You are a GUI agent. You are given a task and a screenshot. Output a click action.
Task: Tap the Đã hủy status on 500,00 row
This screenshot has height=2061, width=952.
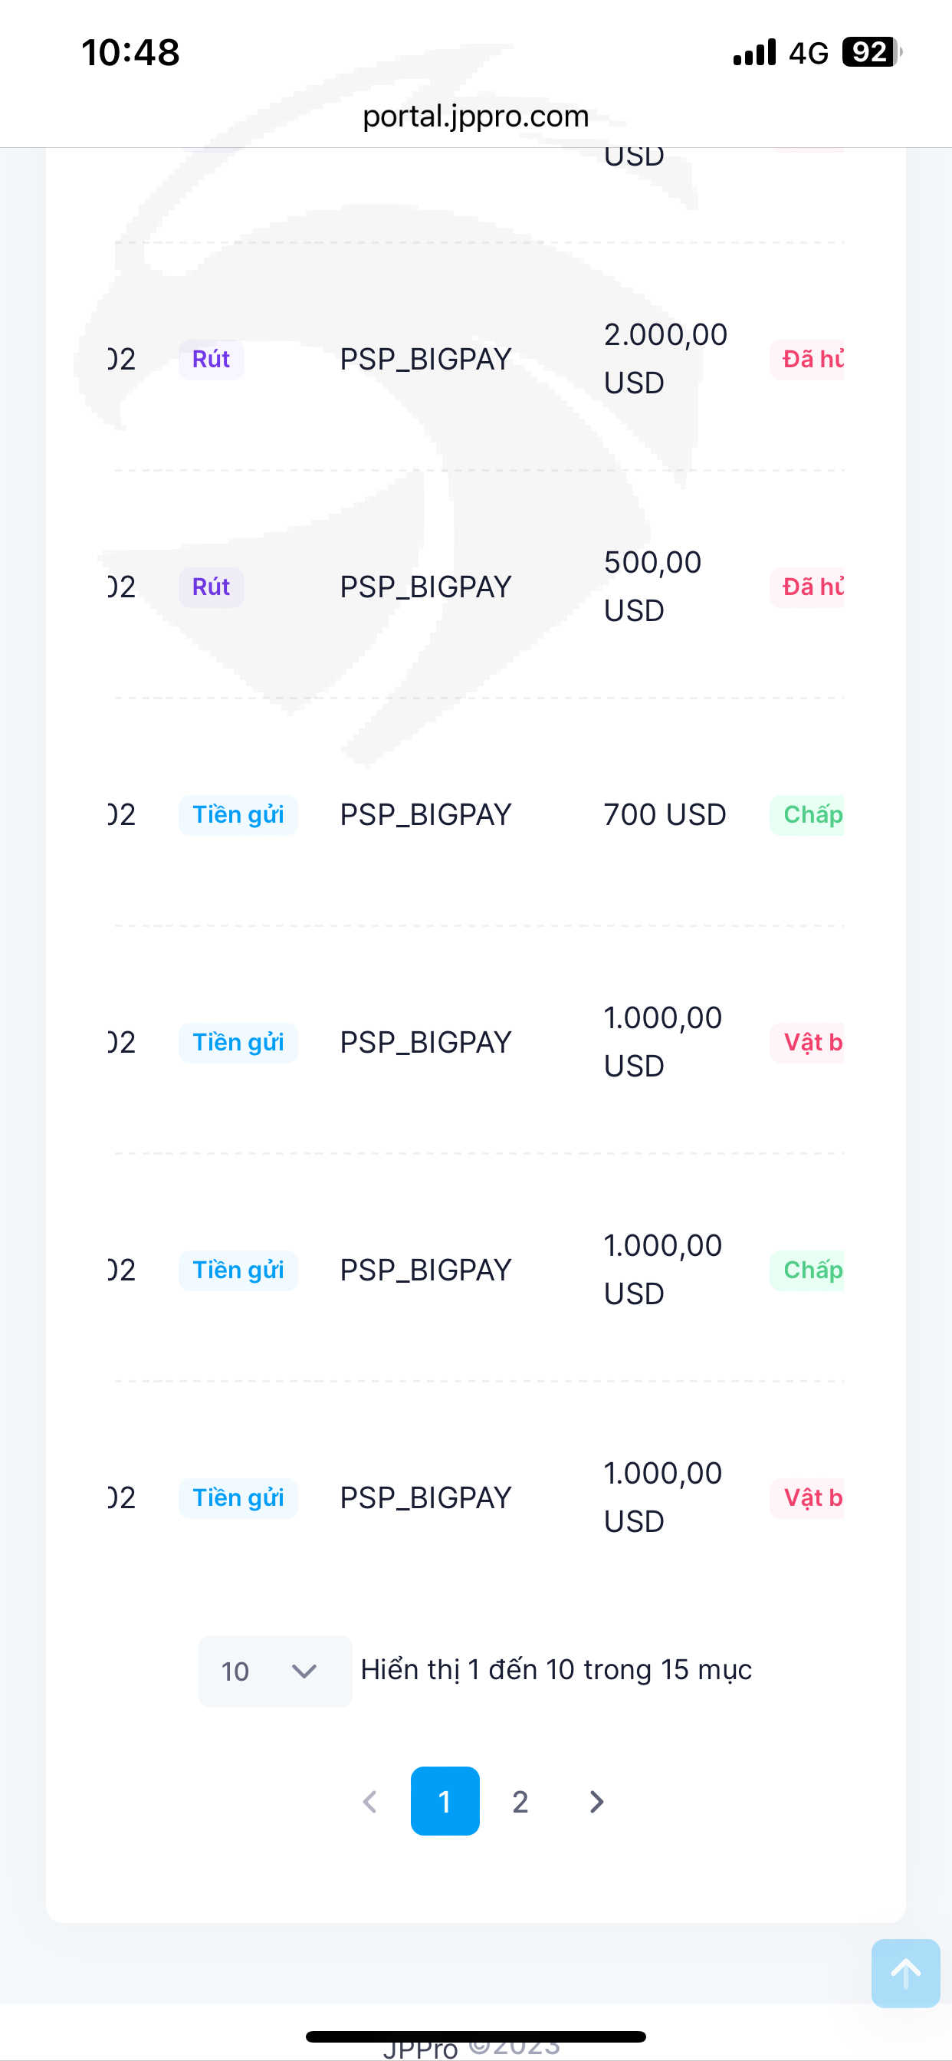pos(809,587)
